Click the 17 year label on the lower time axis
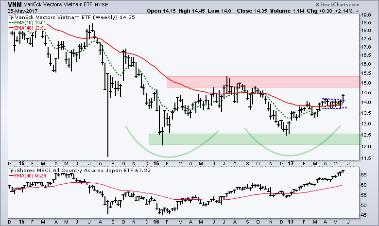 click(291, 222)
